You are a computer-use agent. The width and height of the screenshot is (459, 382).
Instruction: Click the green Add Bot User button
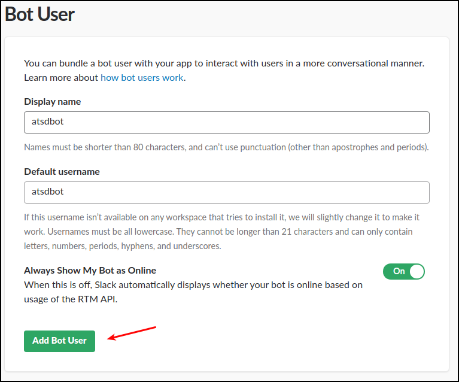tap(59, 341)
